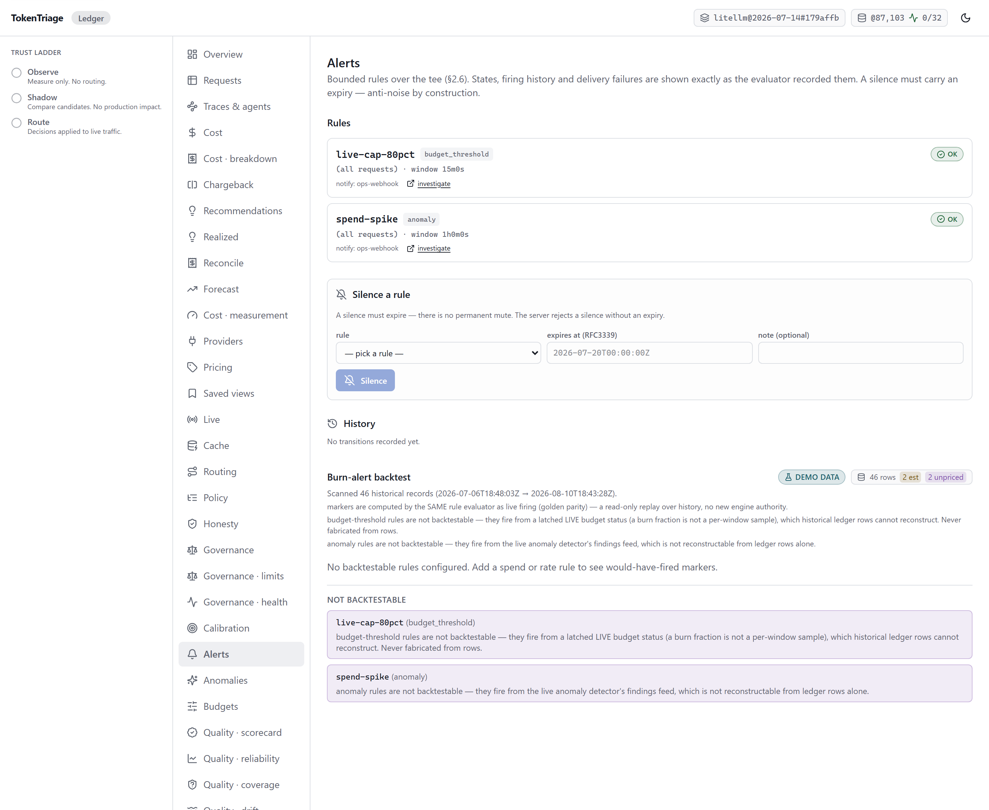Click the Forecast trend icon

tap(192, 289)
